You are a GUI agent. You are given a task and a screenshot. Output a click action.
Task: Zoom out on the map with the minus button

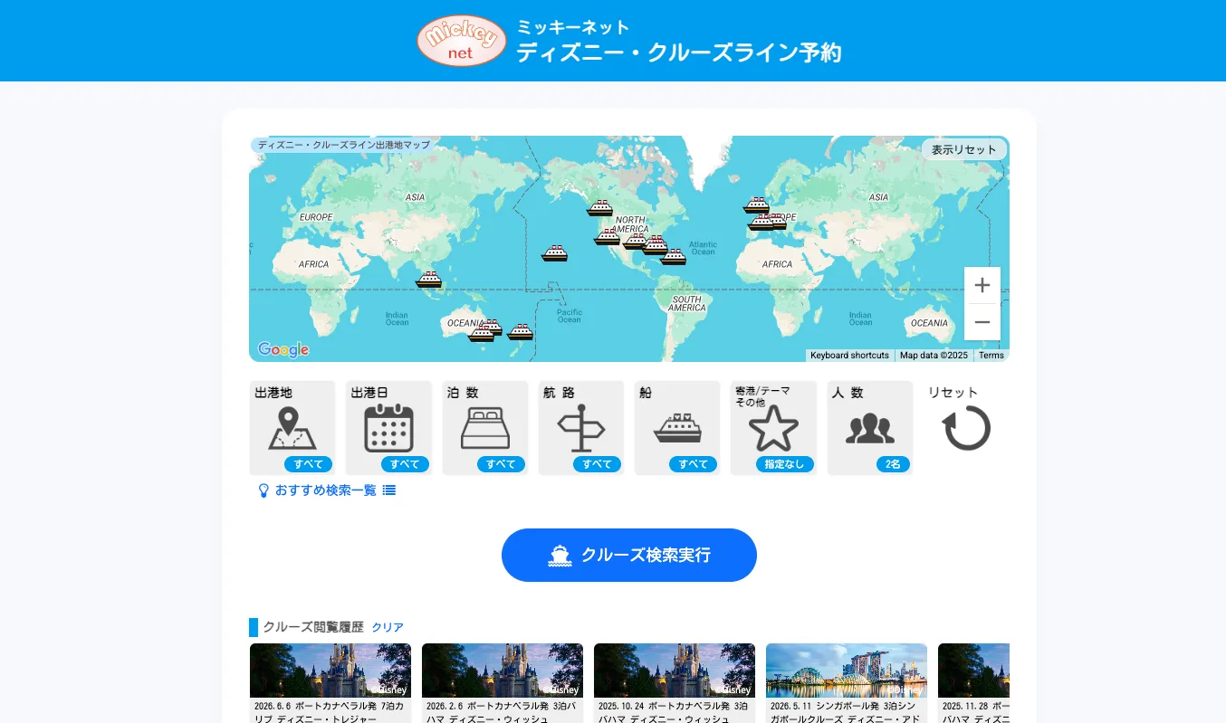[982, 322]
